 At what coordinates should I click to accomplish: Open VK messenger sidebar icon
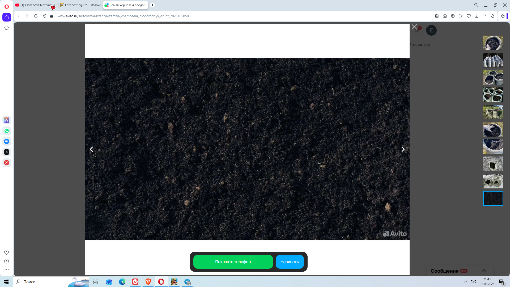pyautogui.click(x=7, y=141)
